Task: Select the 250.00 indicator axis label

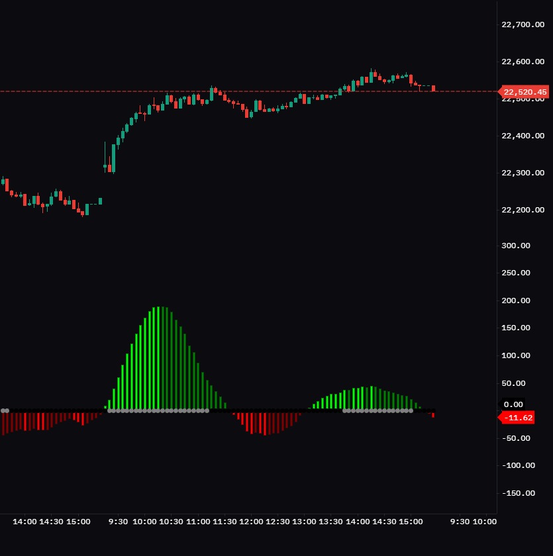Action: pos(516,273)
